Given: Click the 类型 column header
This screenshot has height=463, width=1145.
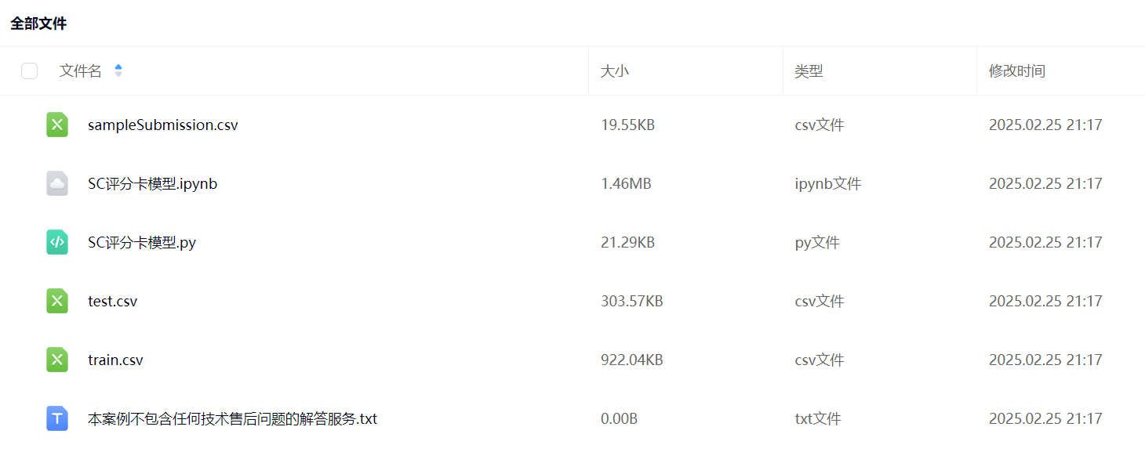Looking at the screenshot, I should coord(809,71).
